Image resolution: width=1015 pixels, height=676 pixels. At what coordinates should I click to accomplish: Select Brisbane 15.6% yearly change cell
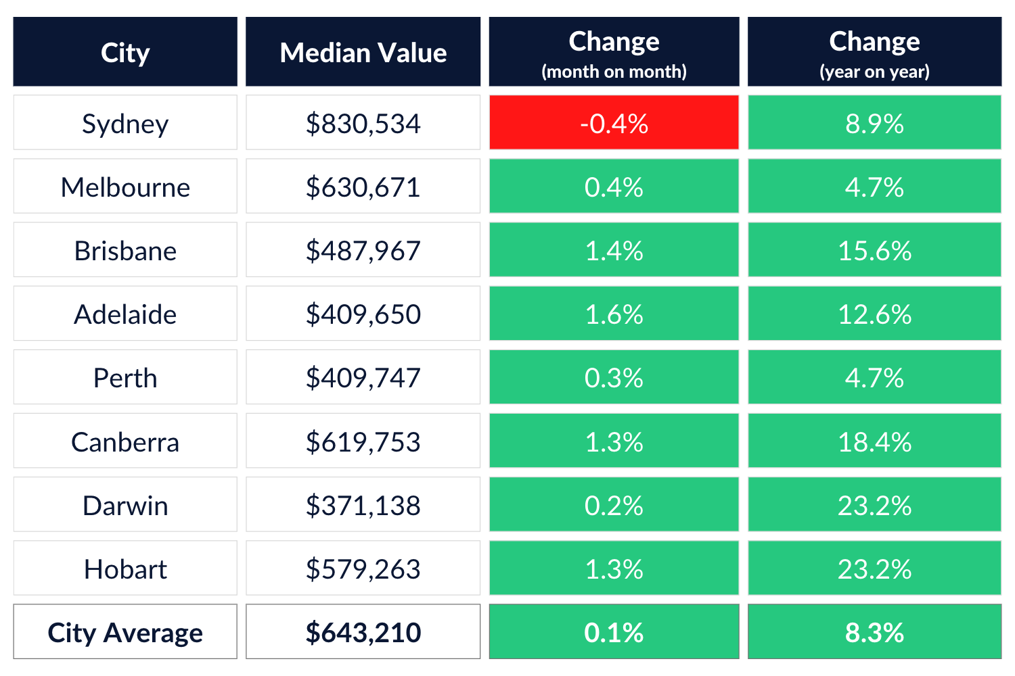pyautogui.click(x=874, y=250)
